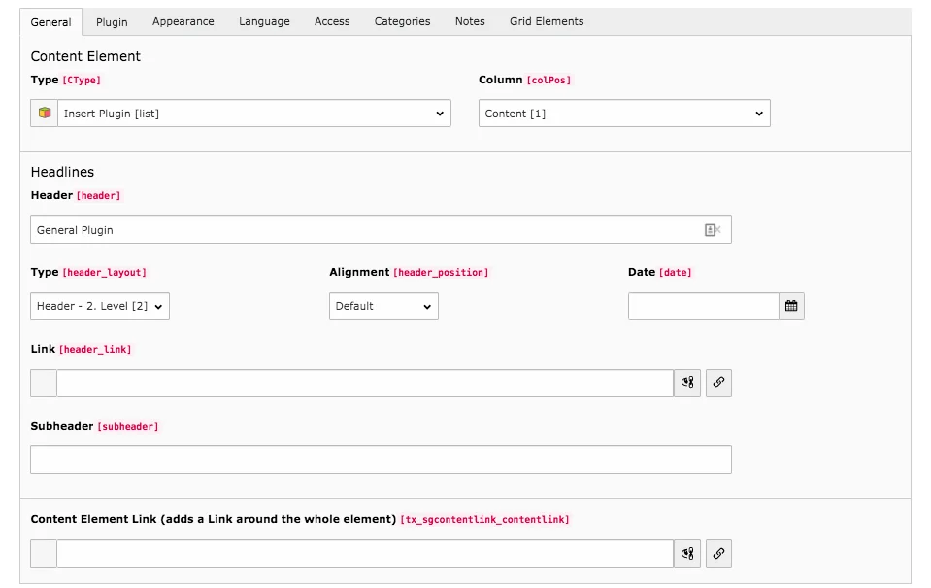Toggle link explanation icon on Content Element Link
This screenshot has height=588, width=931.
pyautogui.click(x=686, y=553)
